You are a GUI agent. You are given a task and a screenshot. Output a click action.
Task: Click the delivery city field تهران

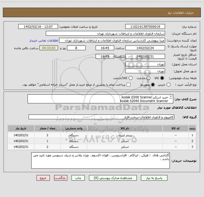click(x=145, y=71)
